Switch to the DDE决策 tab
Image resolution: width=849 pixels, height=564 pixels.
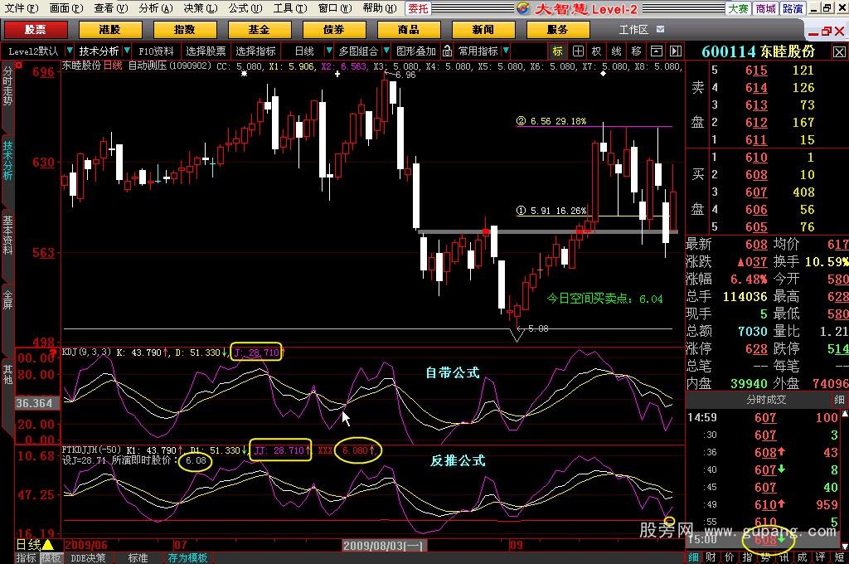coord(90,558)
